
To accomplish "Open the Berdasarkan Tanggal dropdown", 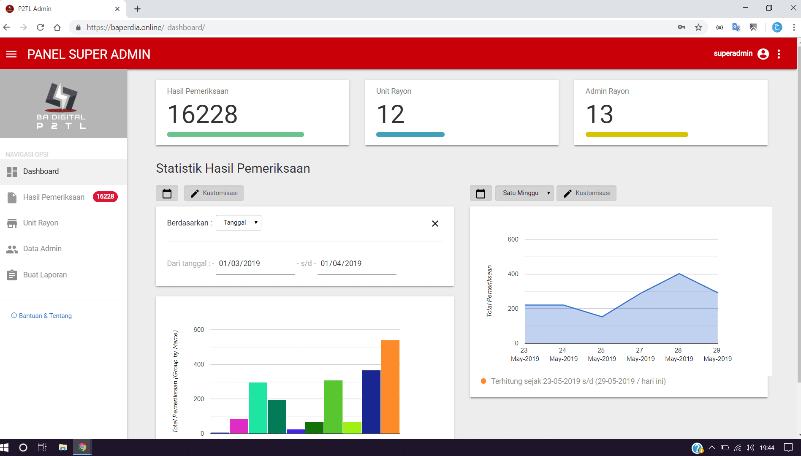I will pyautogui.click(x=239, y=223).
